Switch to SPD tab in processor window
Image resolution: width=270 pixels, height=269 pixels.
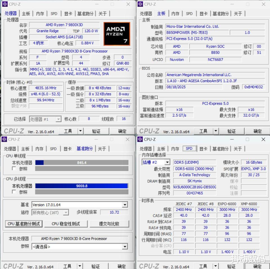[x=54, y=14]
